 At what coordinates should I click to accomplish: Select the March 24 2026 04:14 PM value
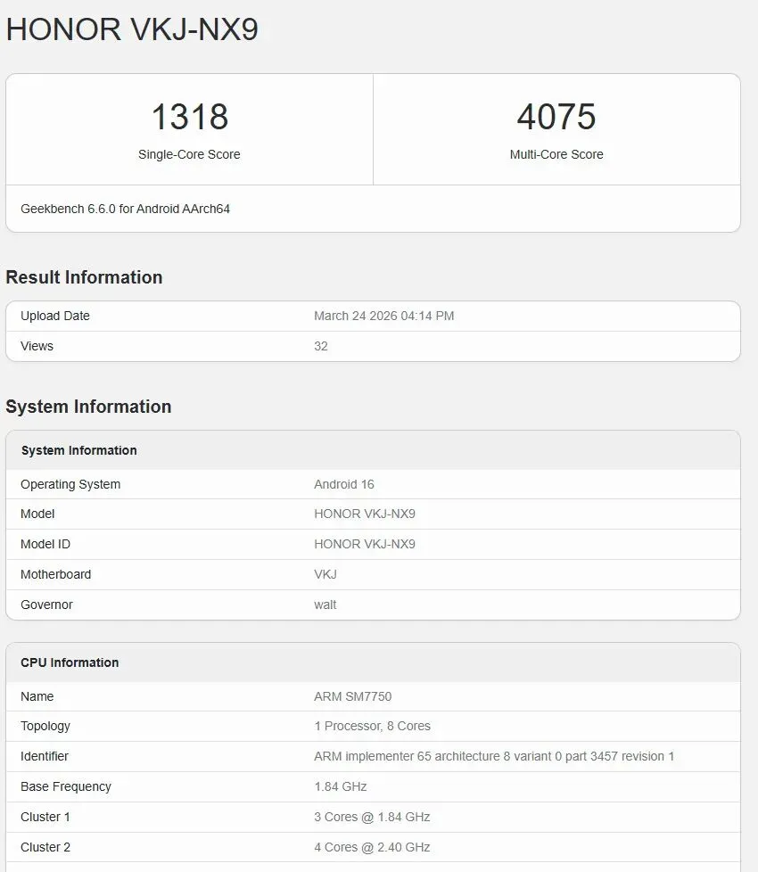383,316
